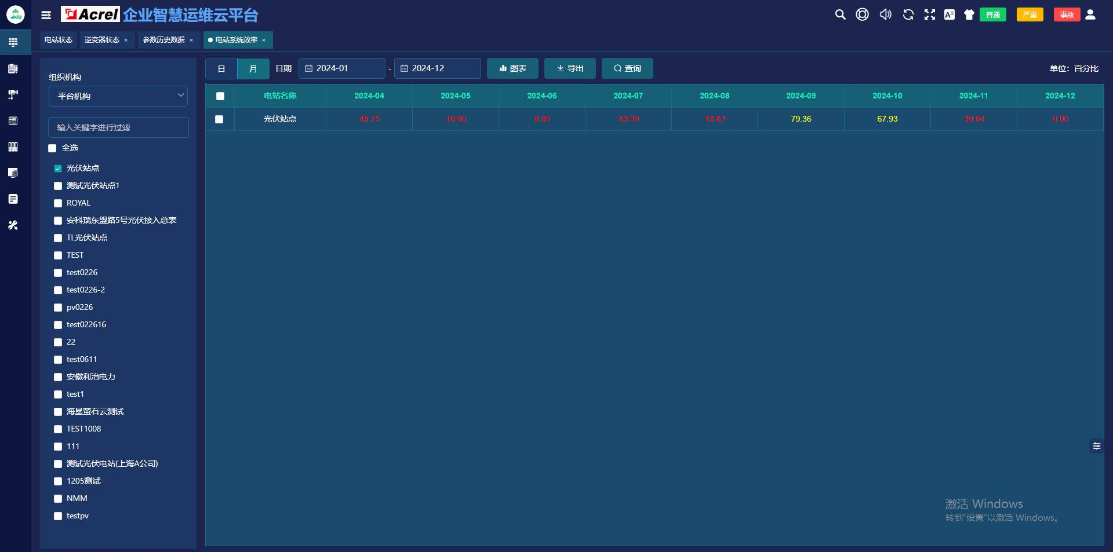The image size is (1113, 552).
Task: Close the 逆变器状态 tab
Action: [x=126, y=40]
